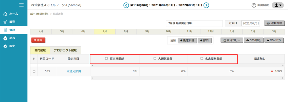The image size is (288, 102).
Task: Select the 3月 month tab
Action: [274, 31]
